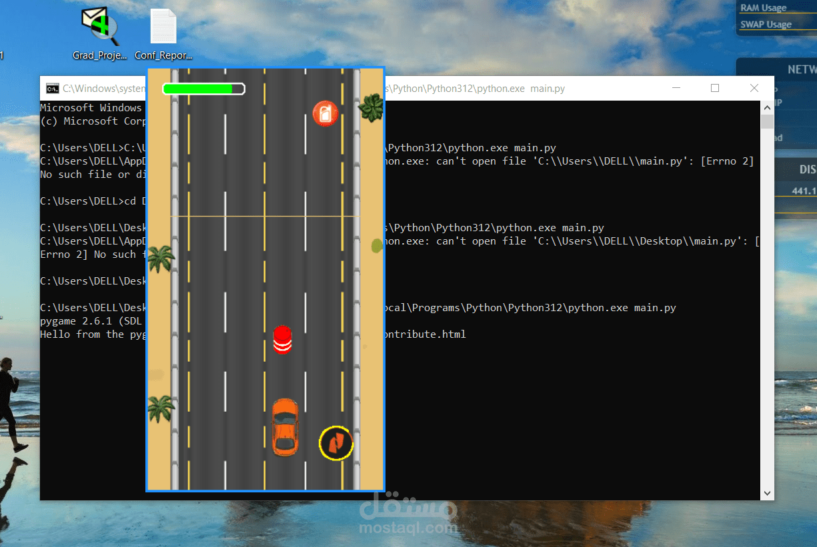Click the console scrollbar up arrow
Image resolution: width=817 pixels, height=547 pixels.
768,107
